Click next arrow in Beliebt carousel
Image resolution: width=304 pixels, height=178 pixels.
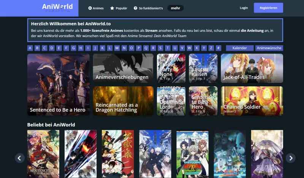coord(290,158)
